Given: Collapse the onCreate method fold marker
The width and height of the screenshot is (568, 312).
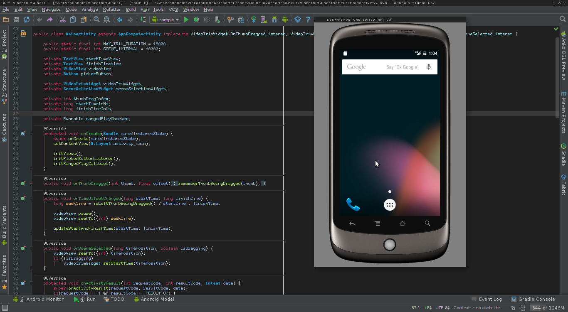Looking at the screenshot, I should coord(32,134).
